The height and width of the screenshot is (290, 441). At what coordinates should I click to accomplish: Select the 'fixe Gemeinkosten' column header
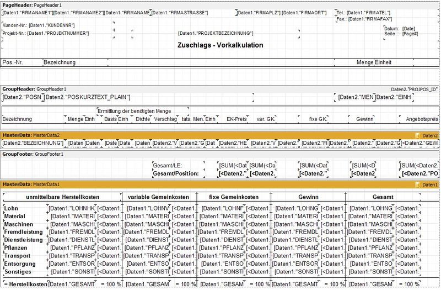click(x=234, y=197)
